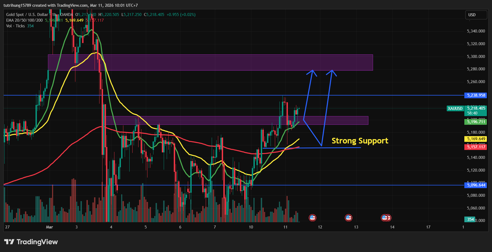Select the EMA 20/50/100/200 indicator legend
The height and width of the screenshot is (252, 492).
24,20
